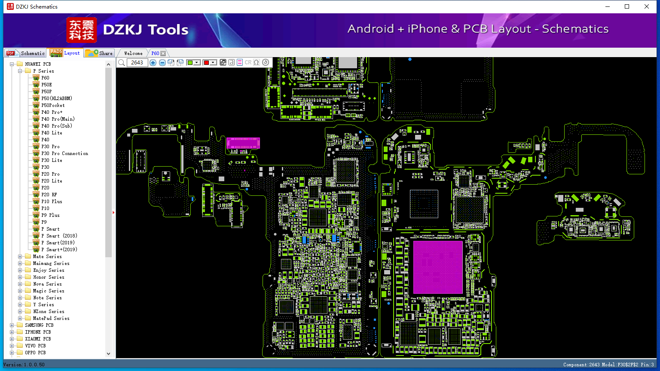This screenshot has height=371, width=660.
Task: Click the folder icon beside Nova Series
Action: coord(28,284)
